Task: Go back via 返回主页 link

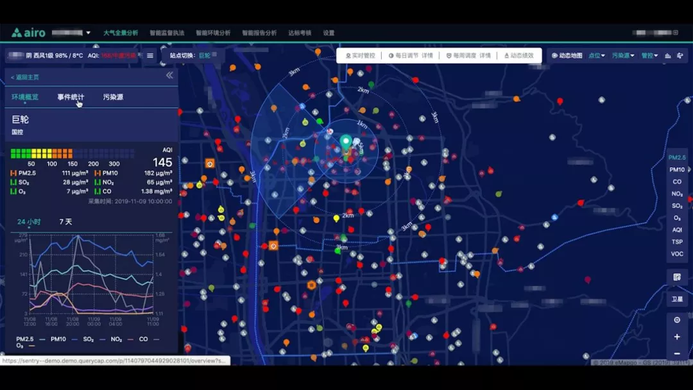Action: (25, 77)
